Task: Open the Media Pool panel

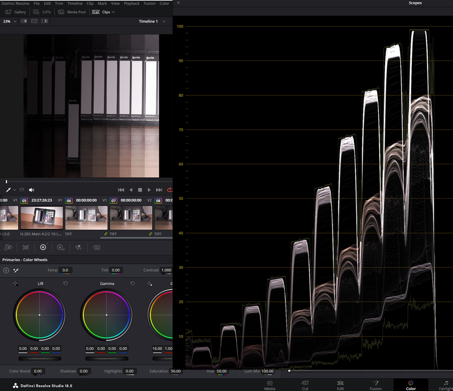Action: (72, 12)
